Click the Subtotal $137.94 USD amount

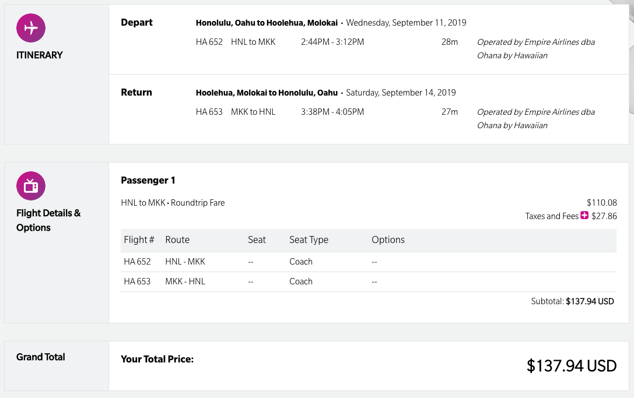(590, 302)
